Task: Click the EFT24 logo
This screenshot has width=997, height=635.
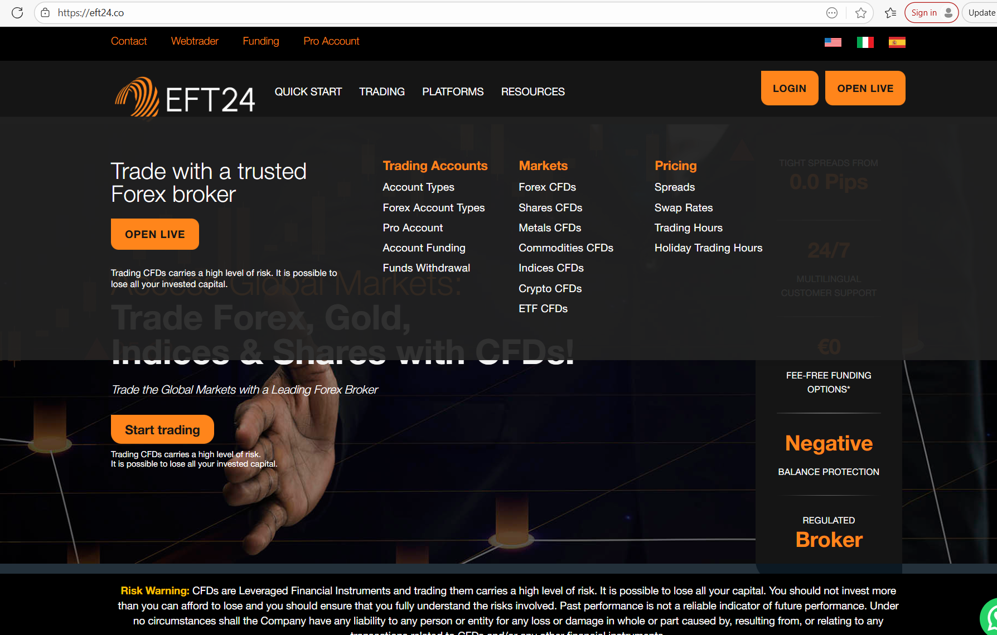Action: (x=185, y=97)
